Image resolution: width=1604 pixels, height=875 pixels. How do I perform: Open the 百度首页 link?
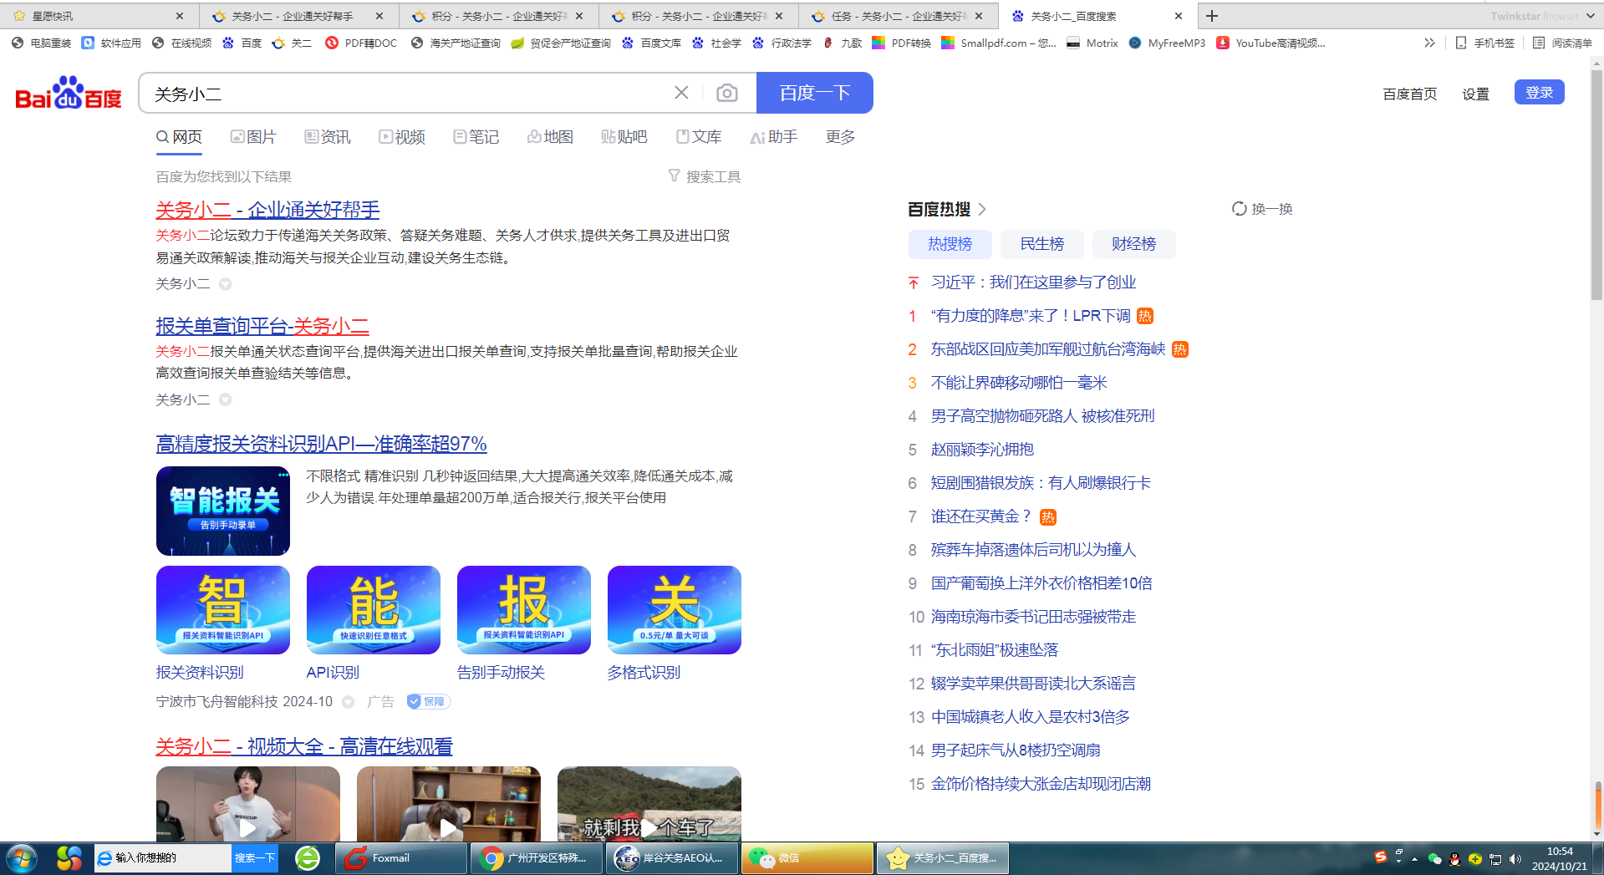pyautogui.click(x=1409, y=94)
